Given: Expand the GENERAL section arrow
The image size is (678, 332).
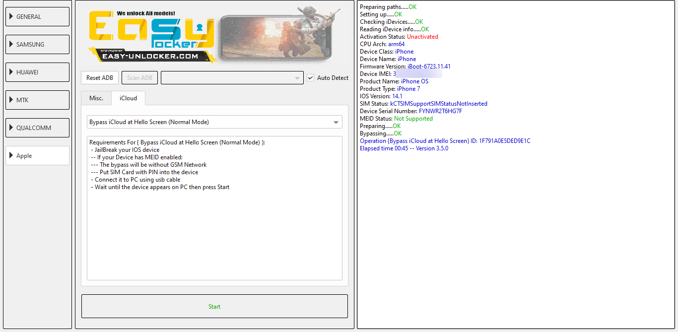Looking at the screenshot, I should [x=11, y=16].
